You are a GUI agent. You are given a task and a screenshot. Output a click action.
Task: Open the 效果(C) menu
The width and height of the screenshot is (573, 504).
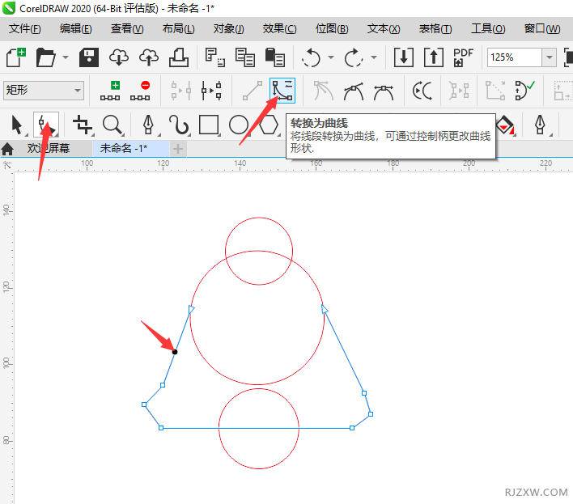[x=279, y=28]
